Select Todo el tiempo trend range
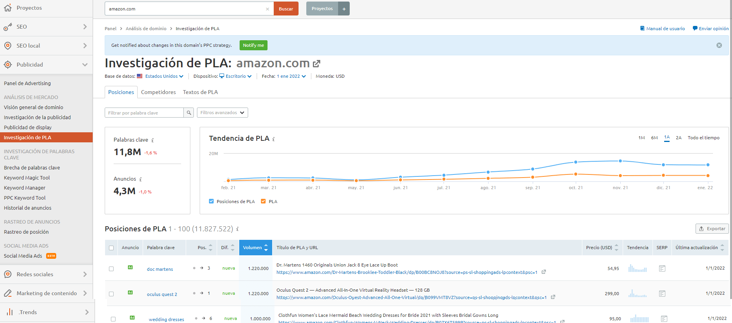 [703, 138]
